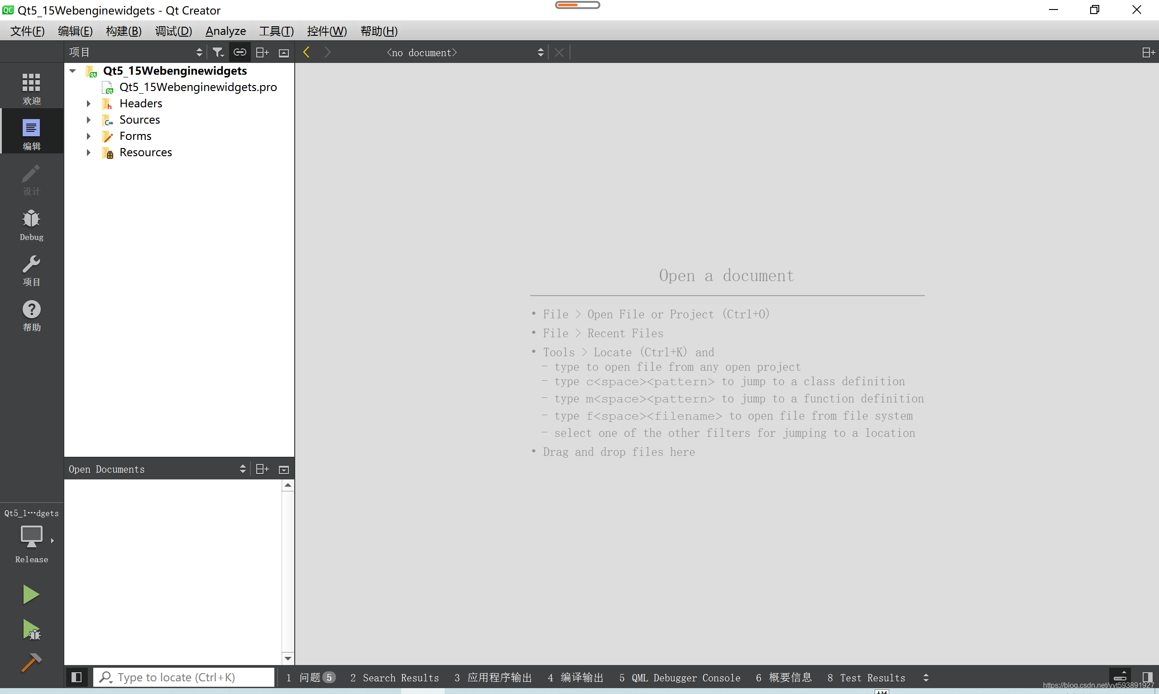Toggle the filter projects icon

(218, 52)
